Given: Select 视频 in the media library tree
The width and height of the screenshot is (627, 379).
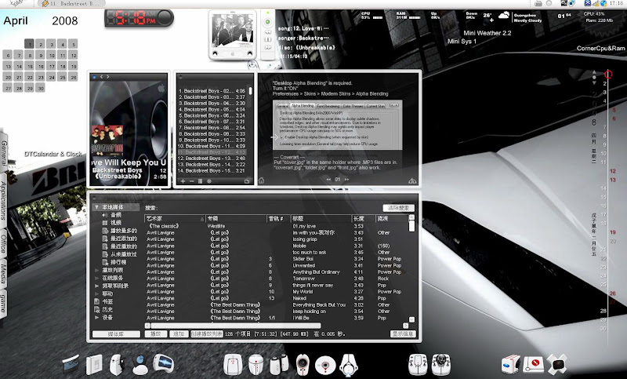Looking at the screenshot, I should [115, 223].
